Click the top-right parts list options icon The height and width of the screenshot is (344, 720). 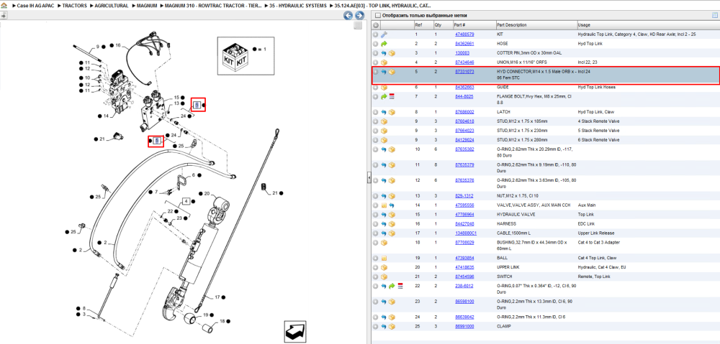tap(714, 16)
